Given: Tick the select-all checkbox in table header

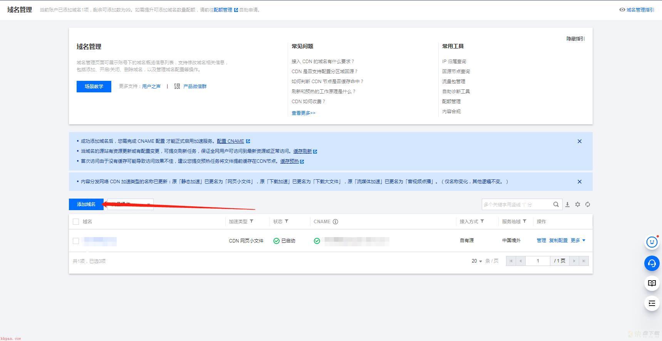Looking at the screenshot, I should point(76,222).
